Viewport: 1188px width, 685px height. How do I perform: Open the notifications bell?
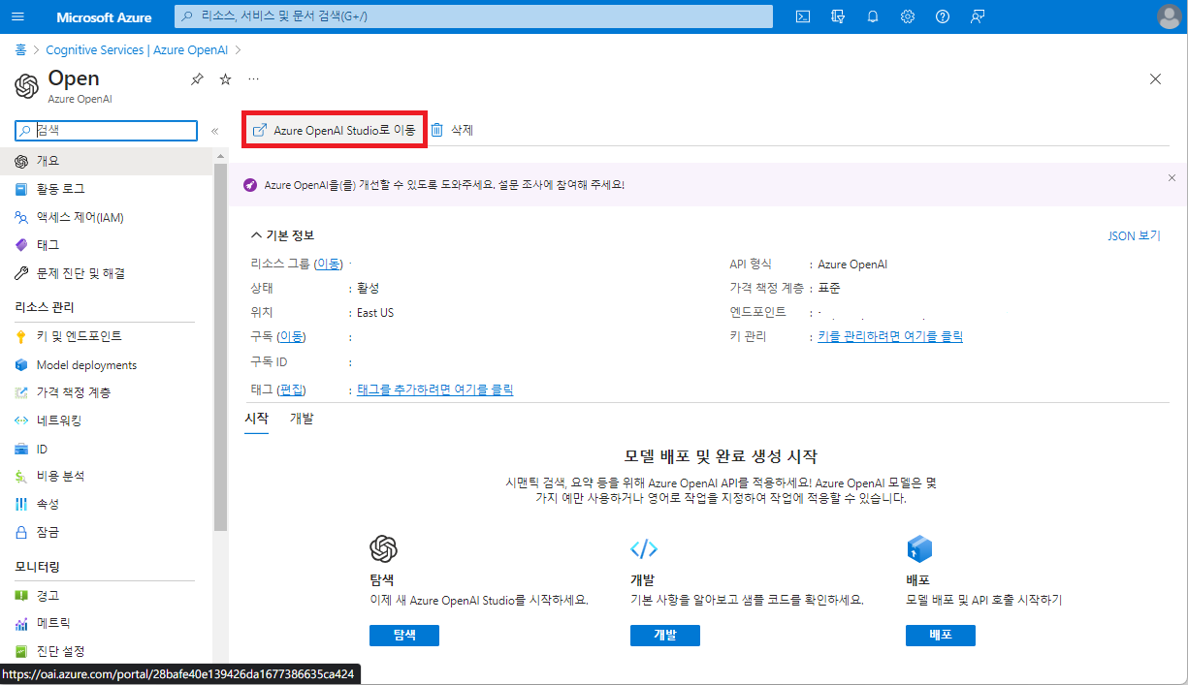coord(873,16)
